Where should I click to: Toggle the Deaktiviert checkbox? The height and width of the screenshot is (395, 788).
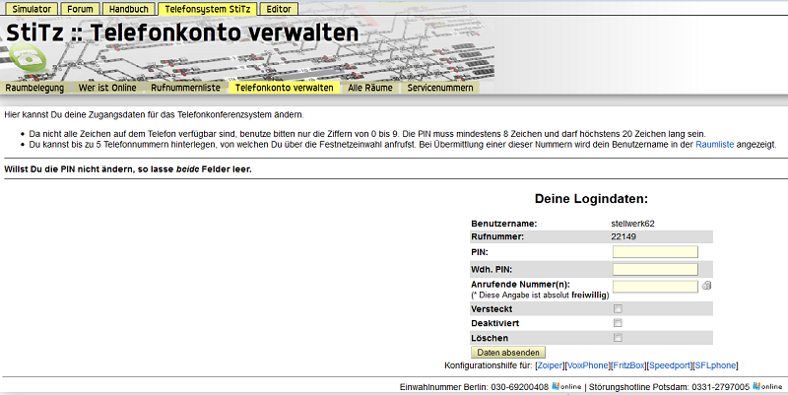pyautogui.click(x=618, y=323)
